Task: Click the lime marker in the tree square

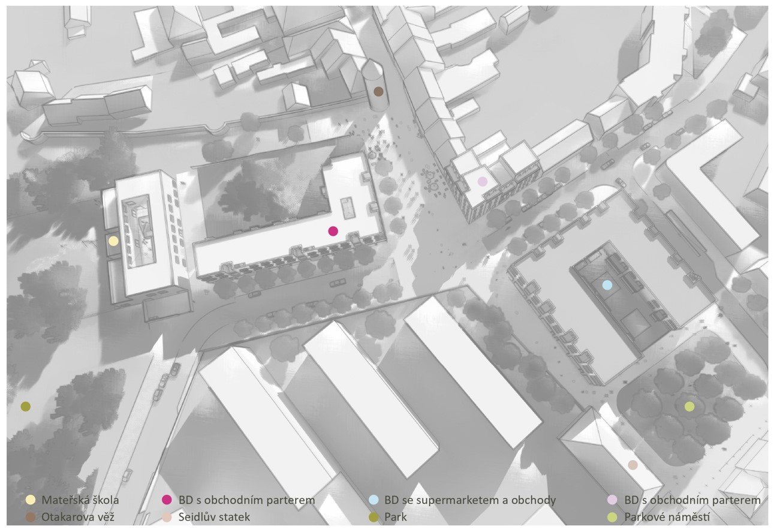Action: tap(689, 407)
